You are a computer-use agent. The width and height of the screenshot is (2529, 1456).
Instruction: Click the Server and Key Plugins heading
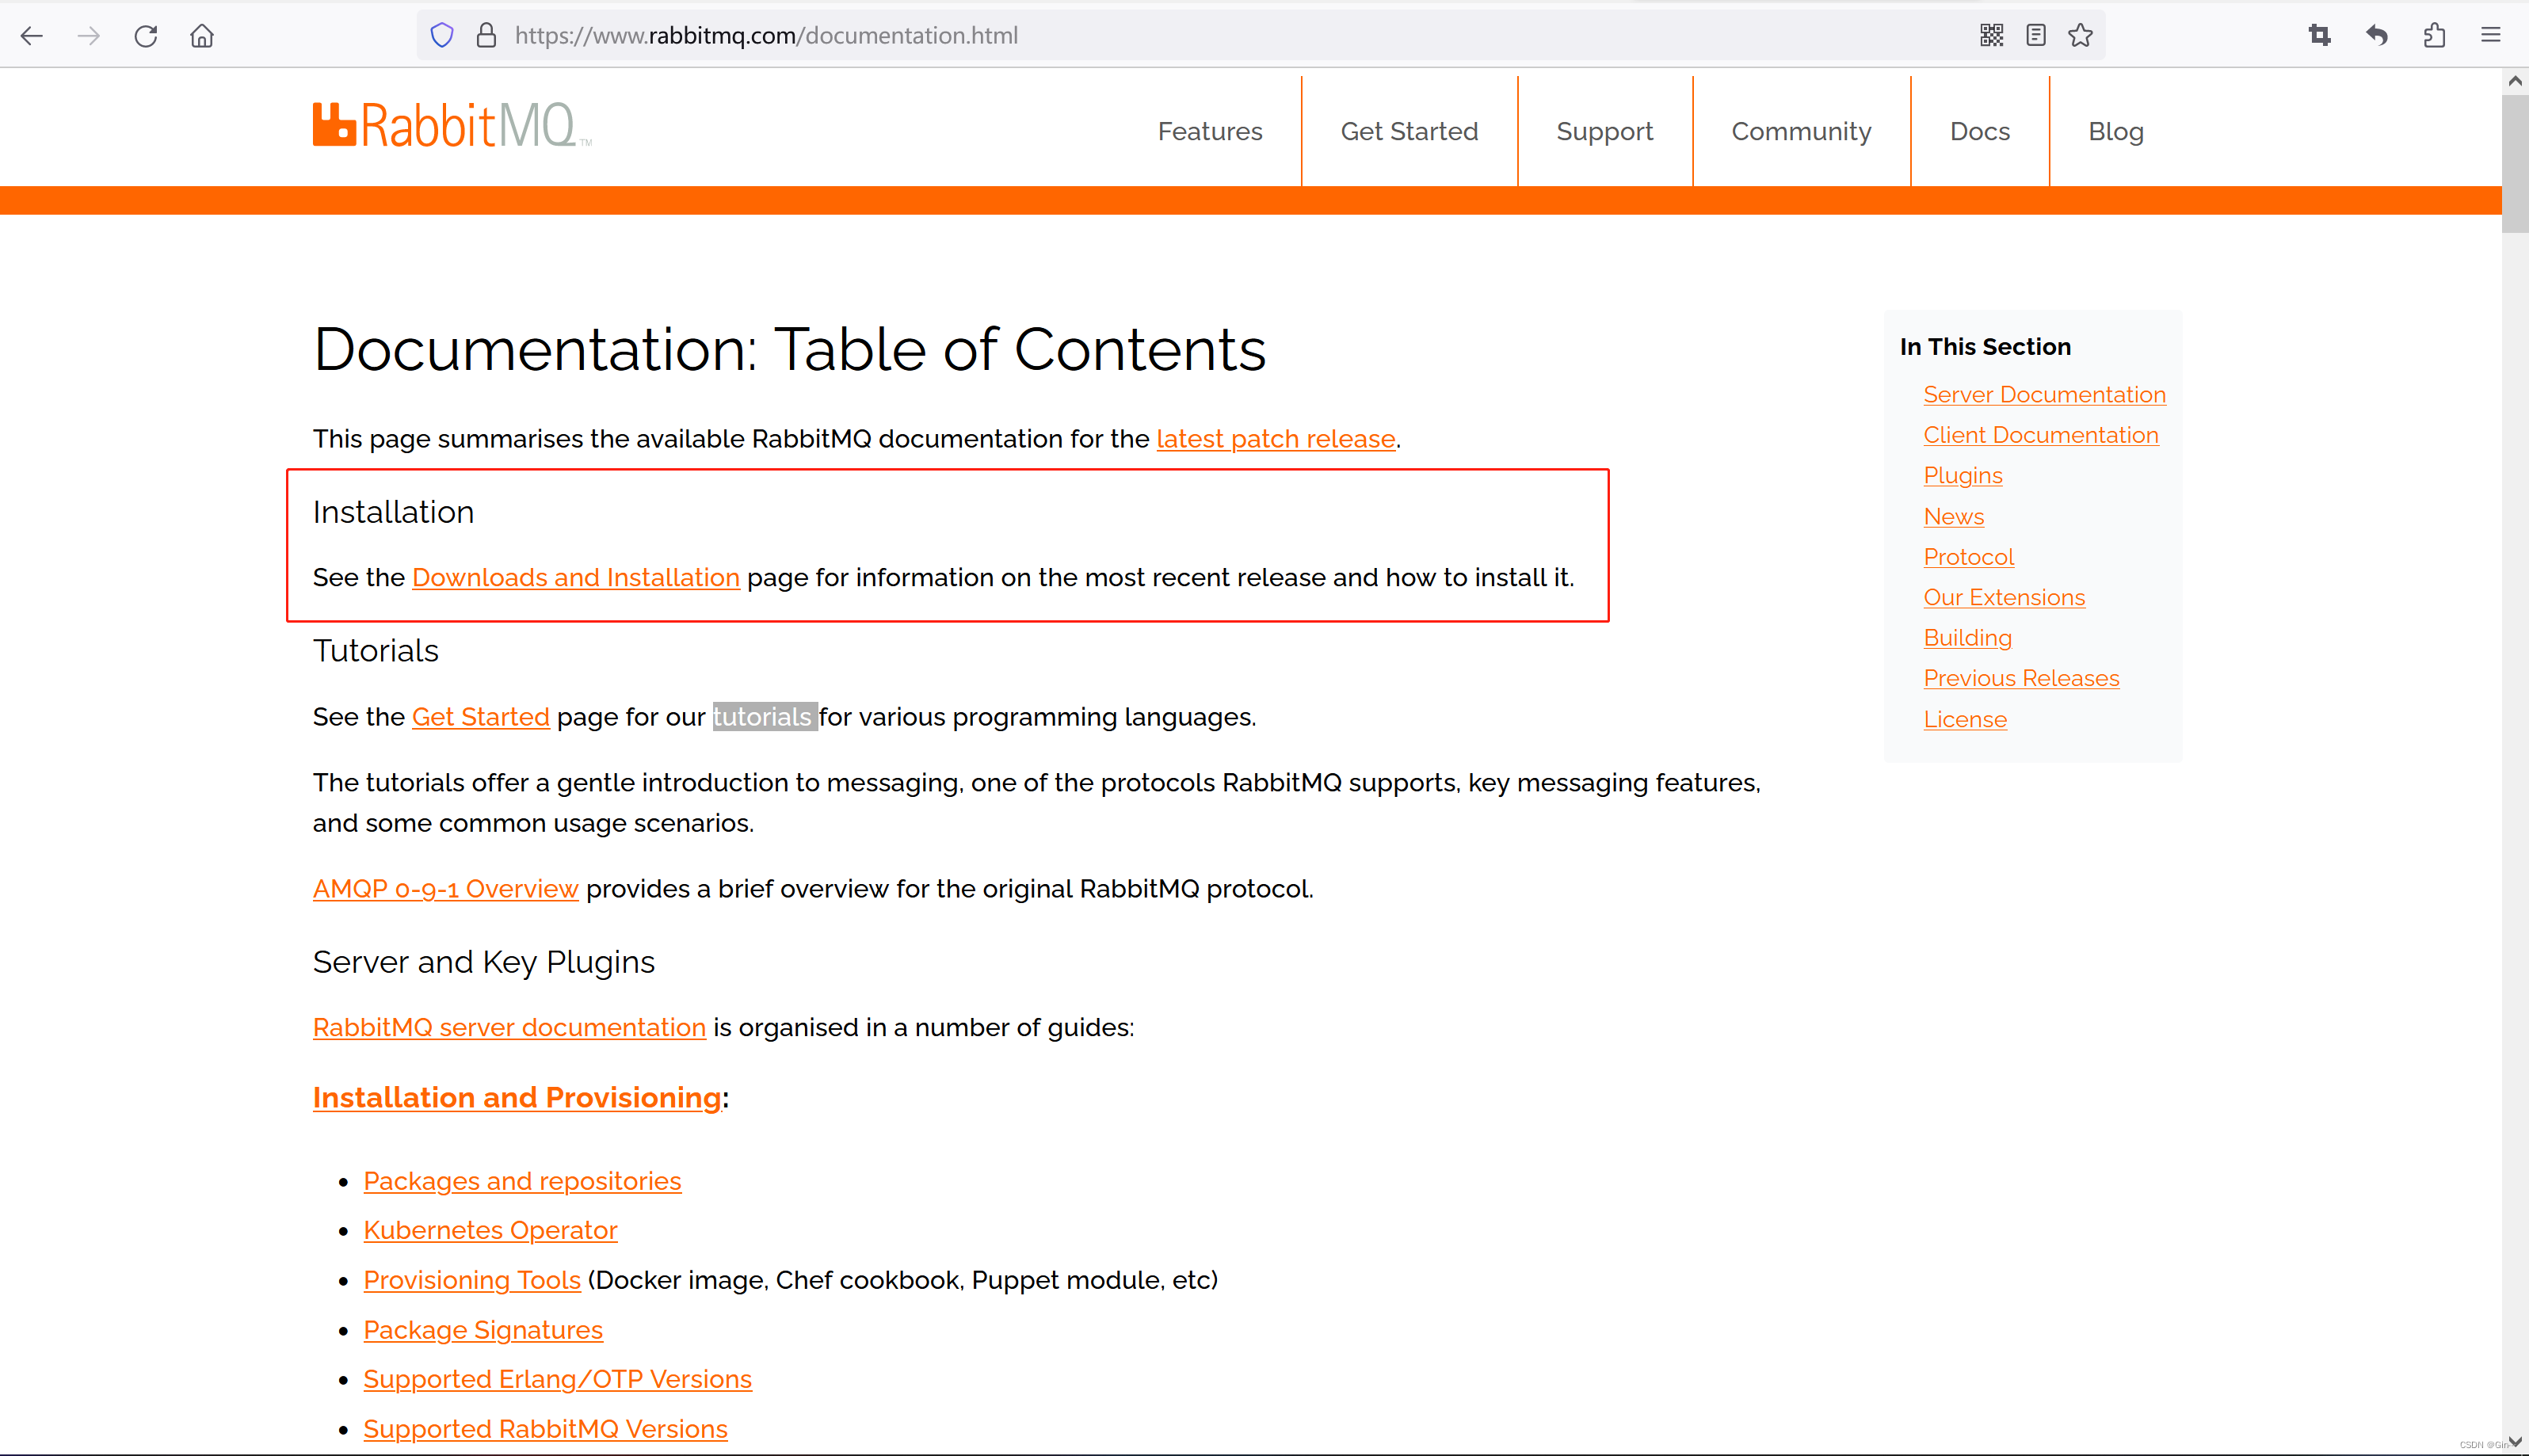pos(484,962)
